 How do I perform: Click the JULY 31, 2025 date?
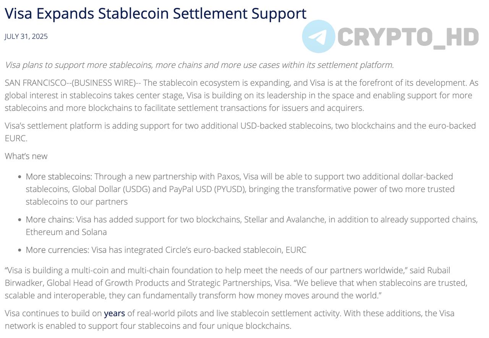26,36
